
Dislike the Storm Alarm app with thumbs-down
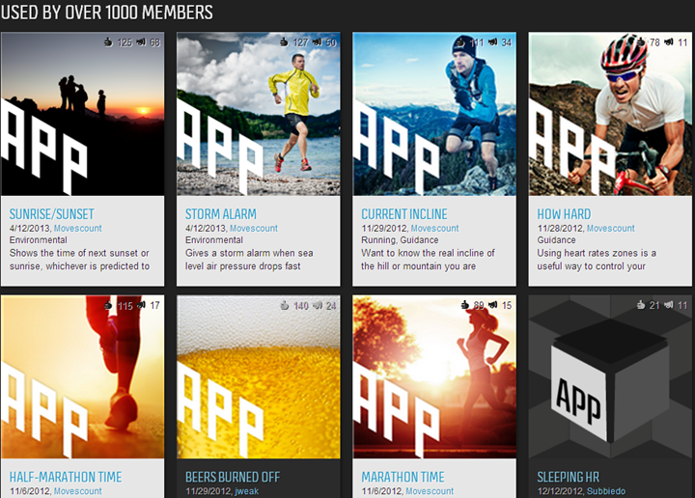(317, 42)
